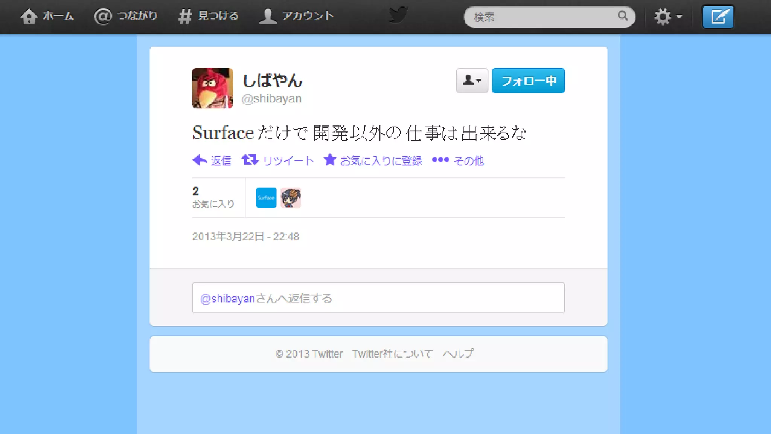Open the Twitter社について link
Screen dimensions: 771x434
(x=393, y=354)
